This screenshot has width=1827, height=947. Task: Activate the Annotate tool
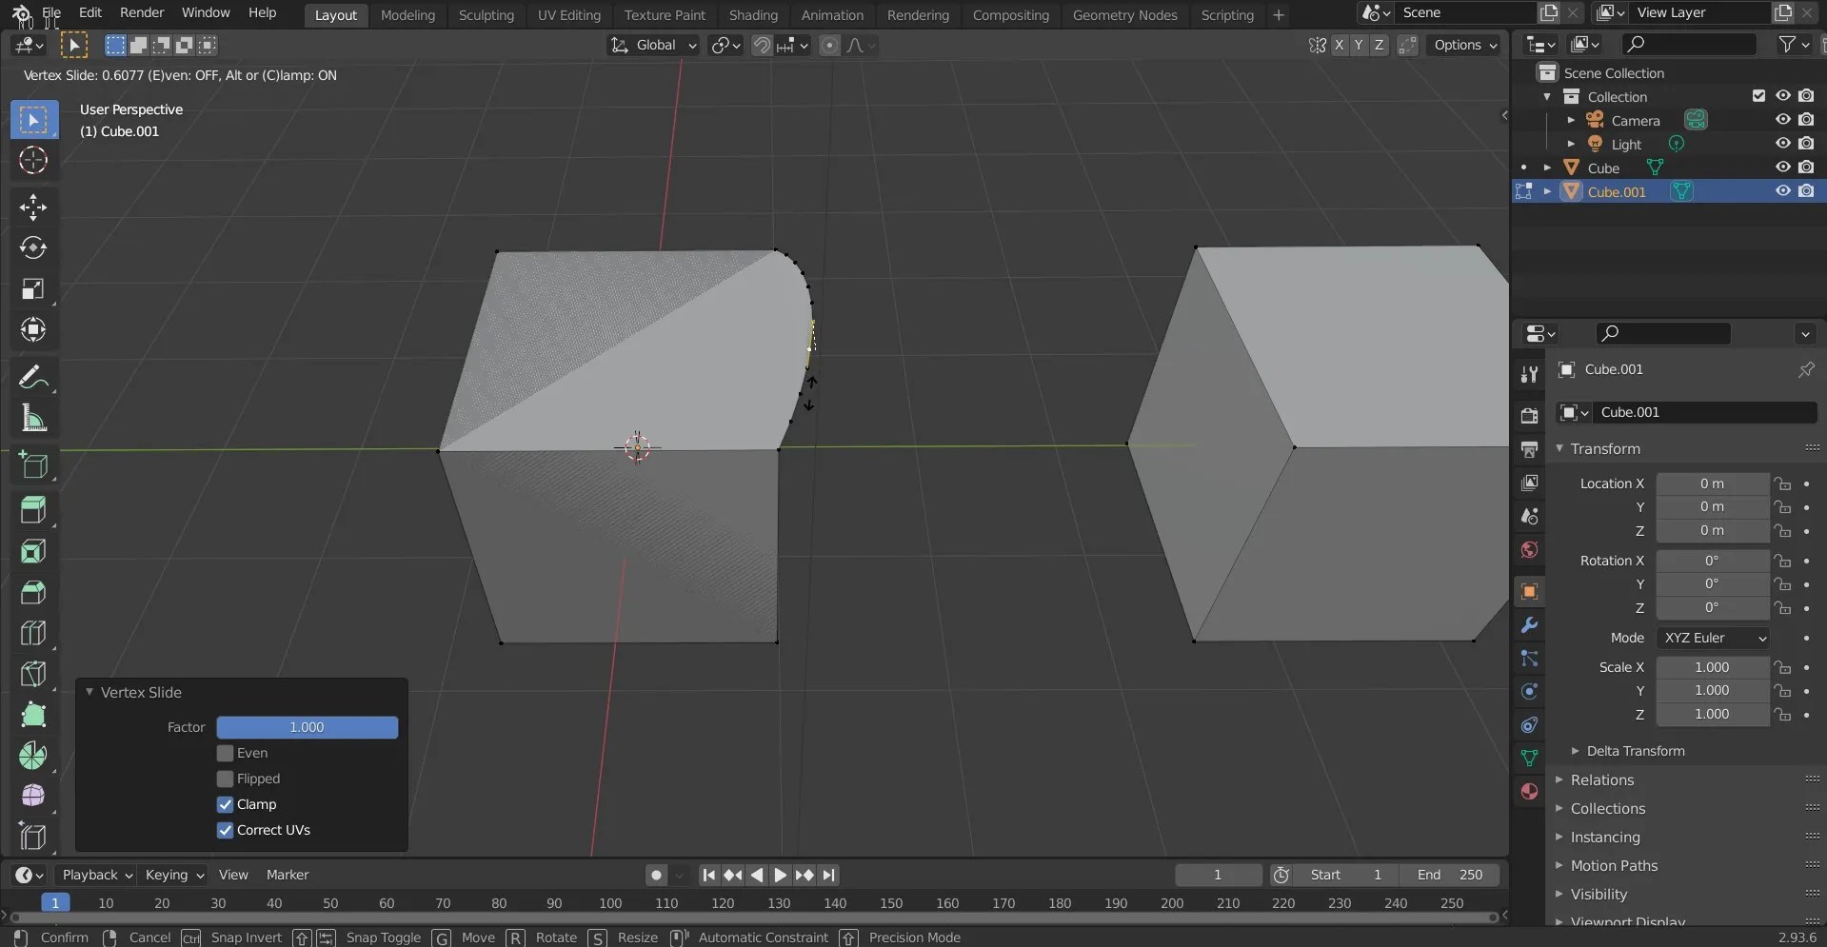(x=33, y=377)
